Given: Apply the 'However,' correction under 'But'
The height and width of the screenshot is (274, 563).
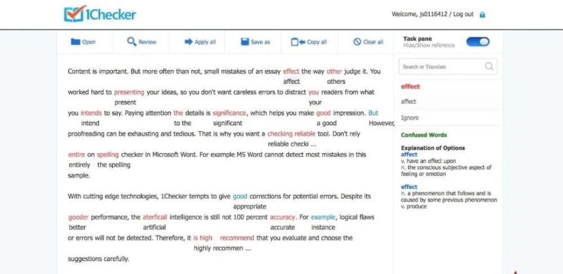Looking at the screenshot, I should [x=382, y=123].
